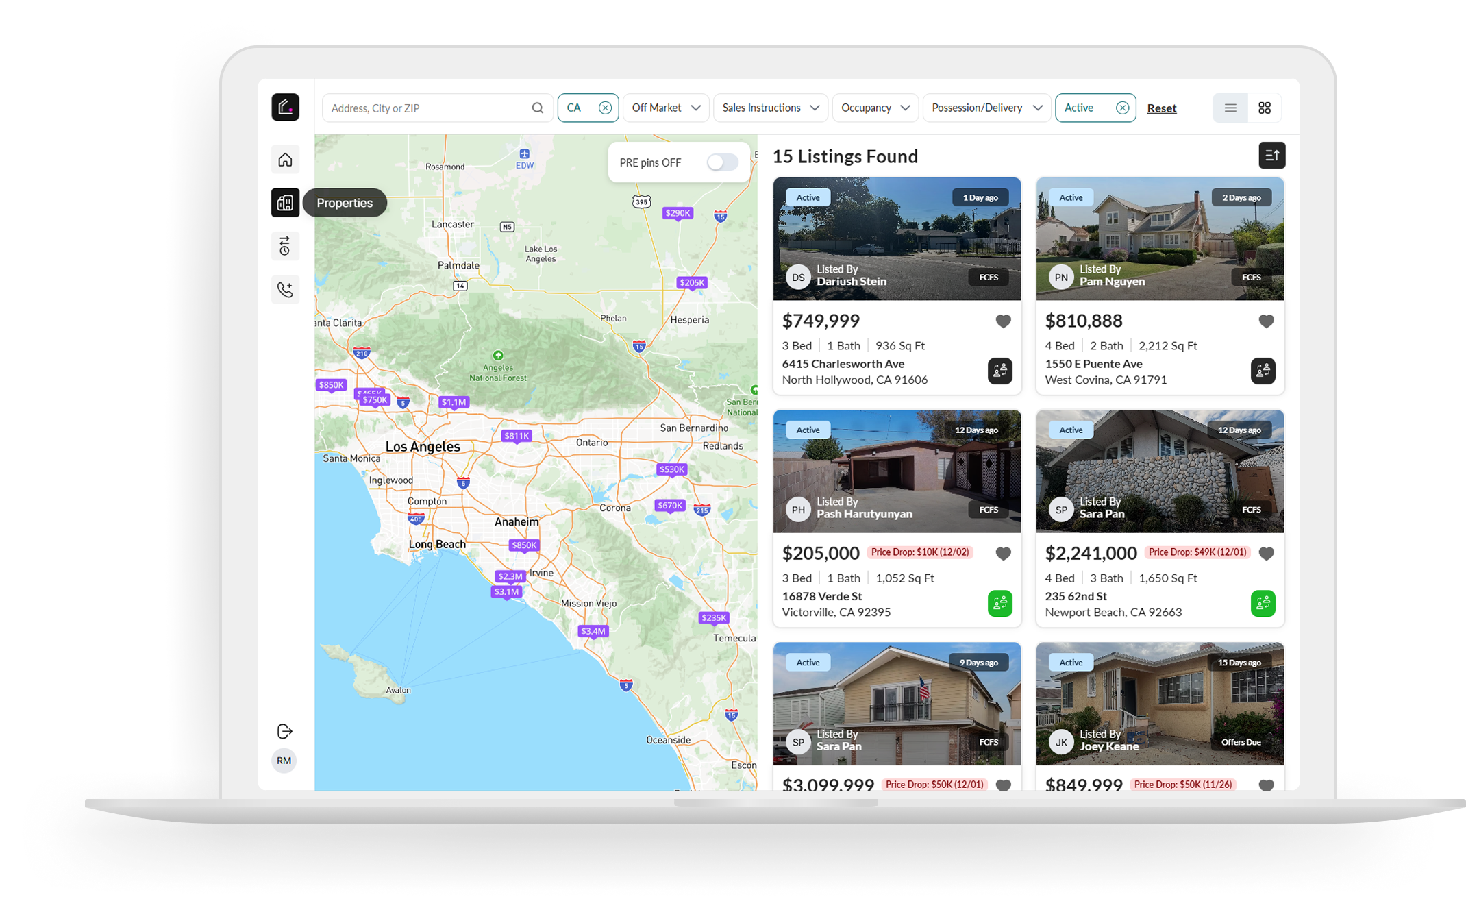Click the search magnifier icon
This screenshot has height=899, width=1466.
point(538,108)
